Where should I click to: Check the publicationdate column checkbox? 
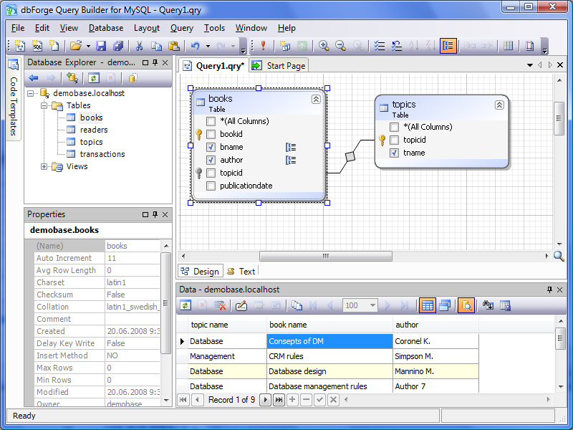(x=211, y=186)
